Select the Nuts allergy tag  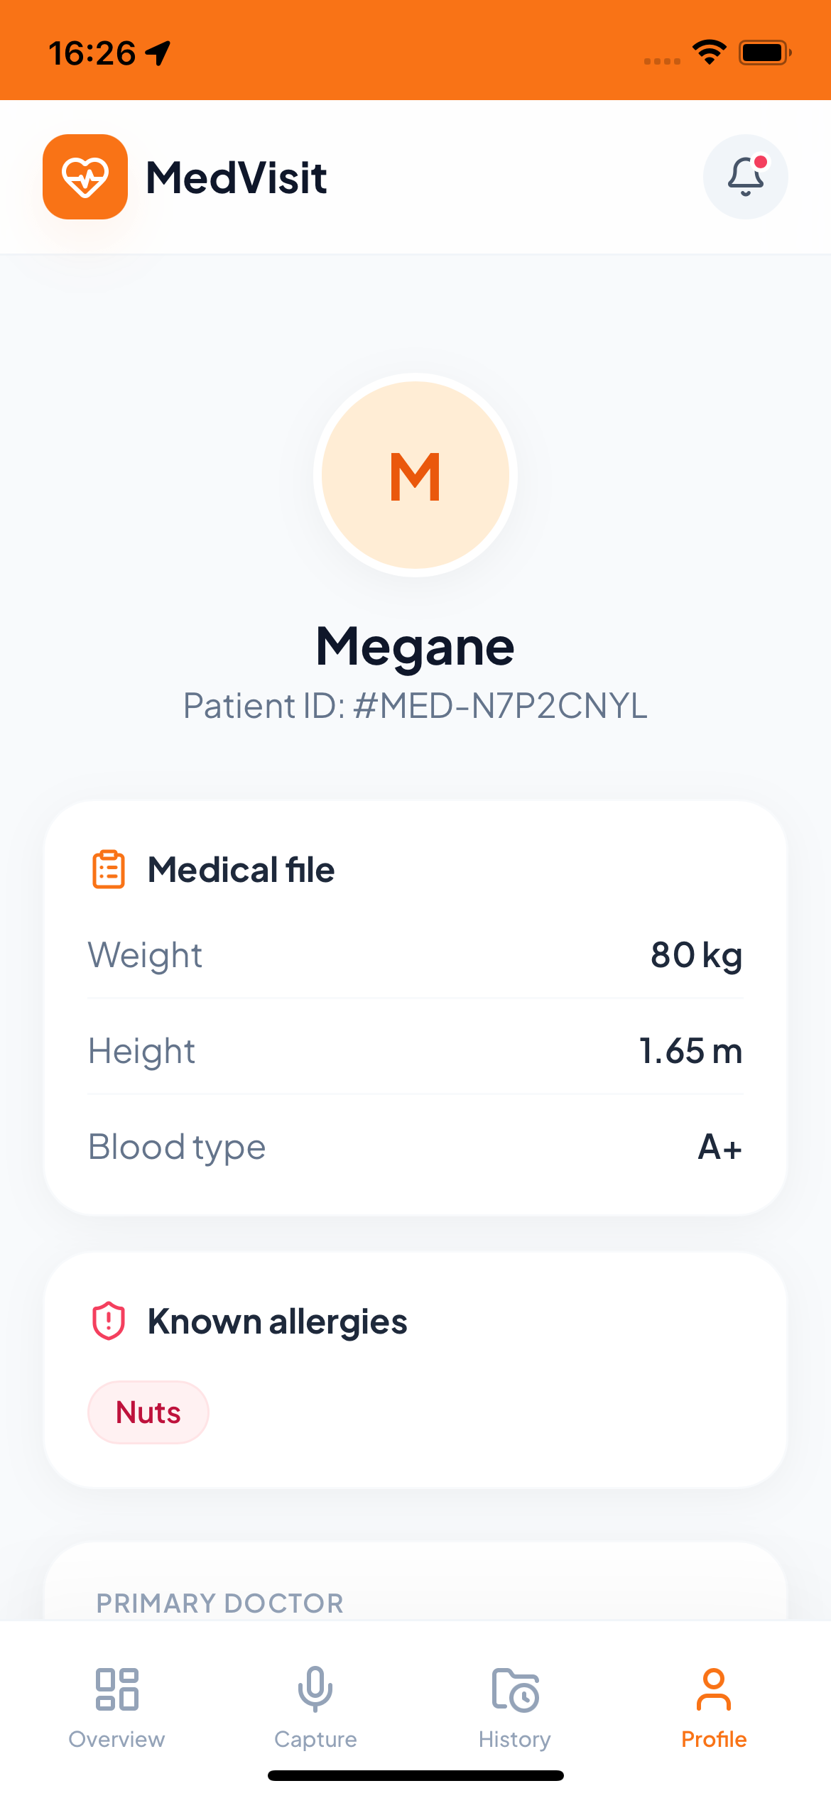click(x=148, y=1412)
